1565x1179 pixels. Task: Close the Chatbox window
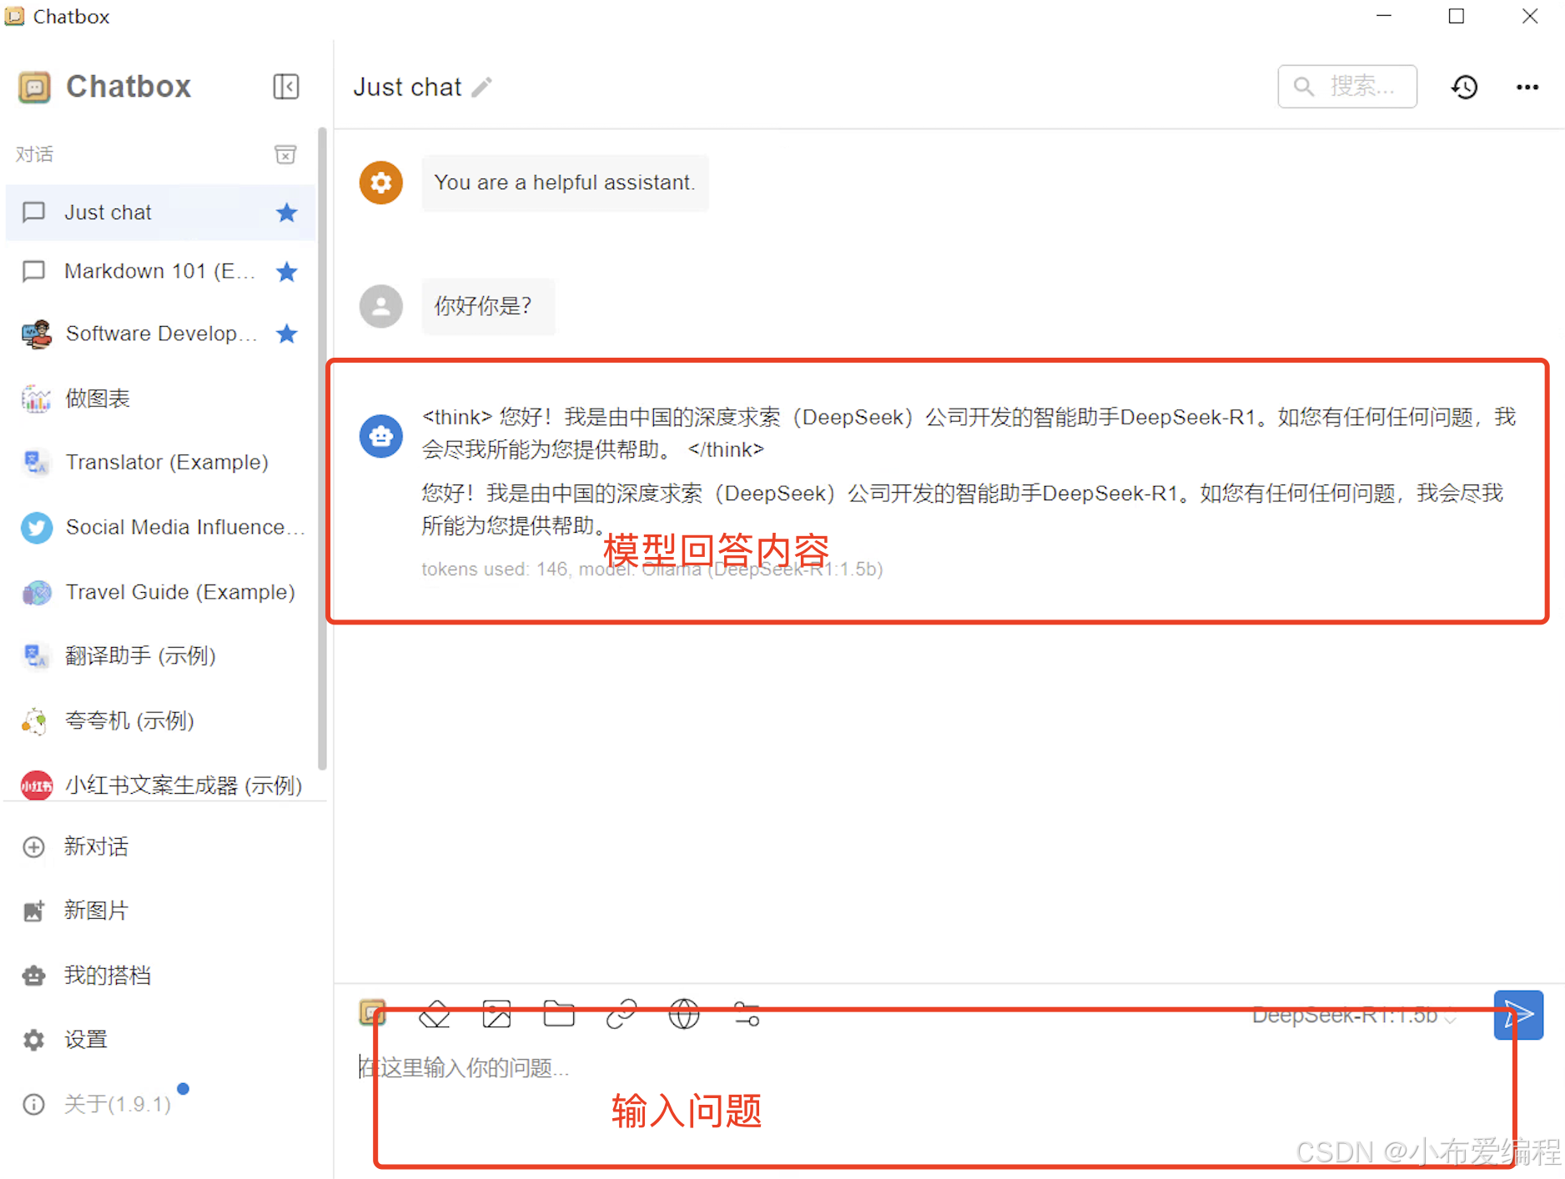coord(1530,17)
